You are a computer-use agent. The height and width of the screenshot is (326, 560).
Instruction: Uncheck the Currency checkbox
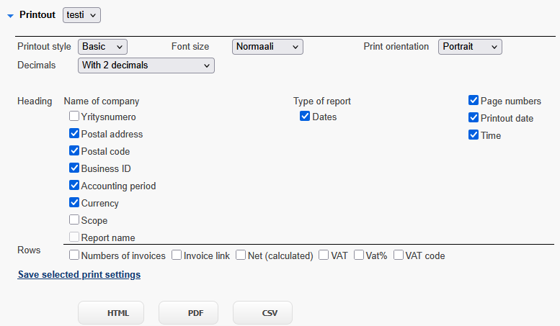(74, 203)
